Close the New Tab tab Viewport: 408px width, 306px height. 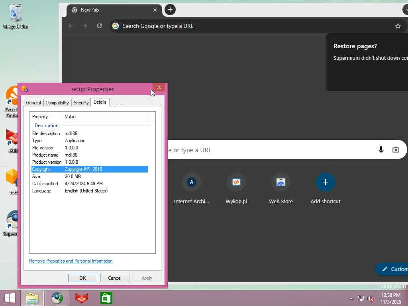click(x=155, y=10)
